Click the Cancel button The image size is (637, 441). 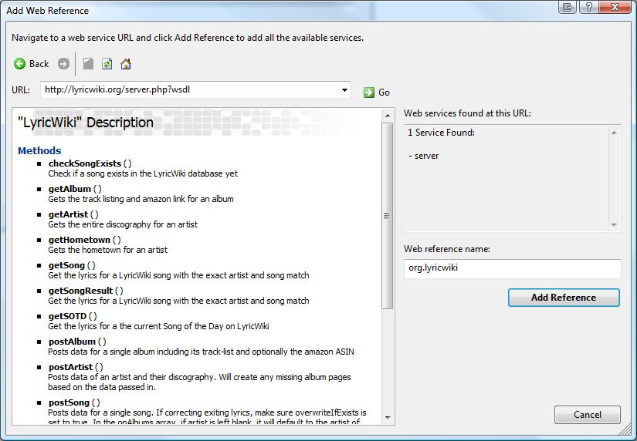coord(588,415)
